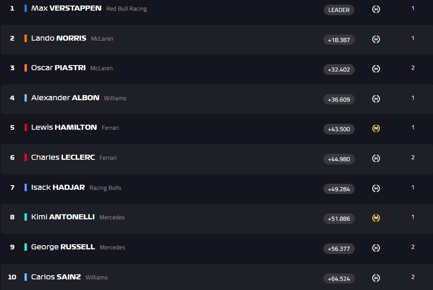The image size is (433, 290).
Task: Click the LEADER badge for Verstappen
Action: coord(339,10)
